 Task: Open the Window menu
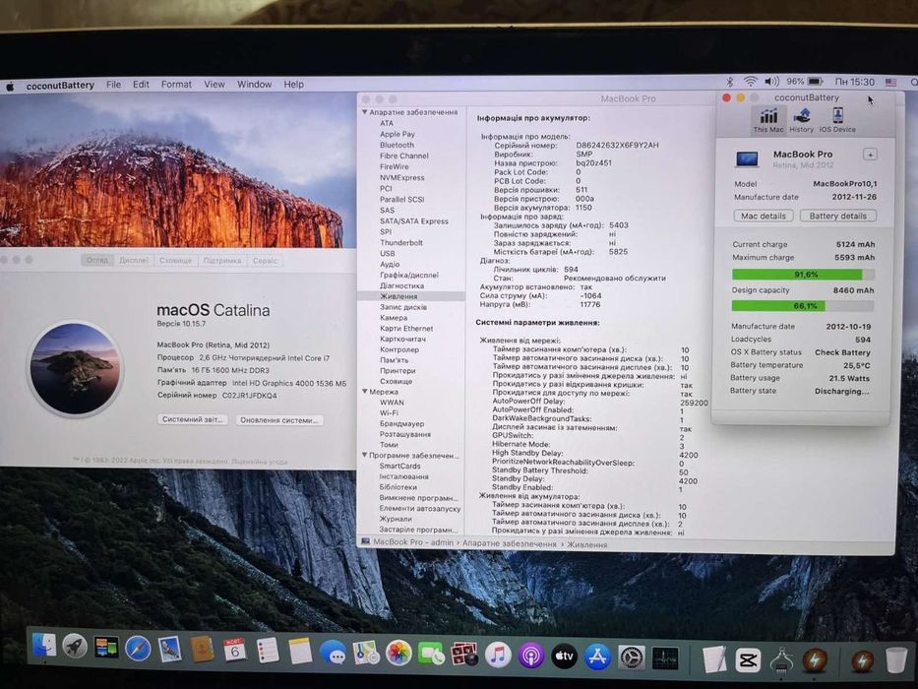click(x=254, y=85)
